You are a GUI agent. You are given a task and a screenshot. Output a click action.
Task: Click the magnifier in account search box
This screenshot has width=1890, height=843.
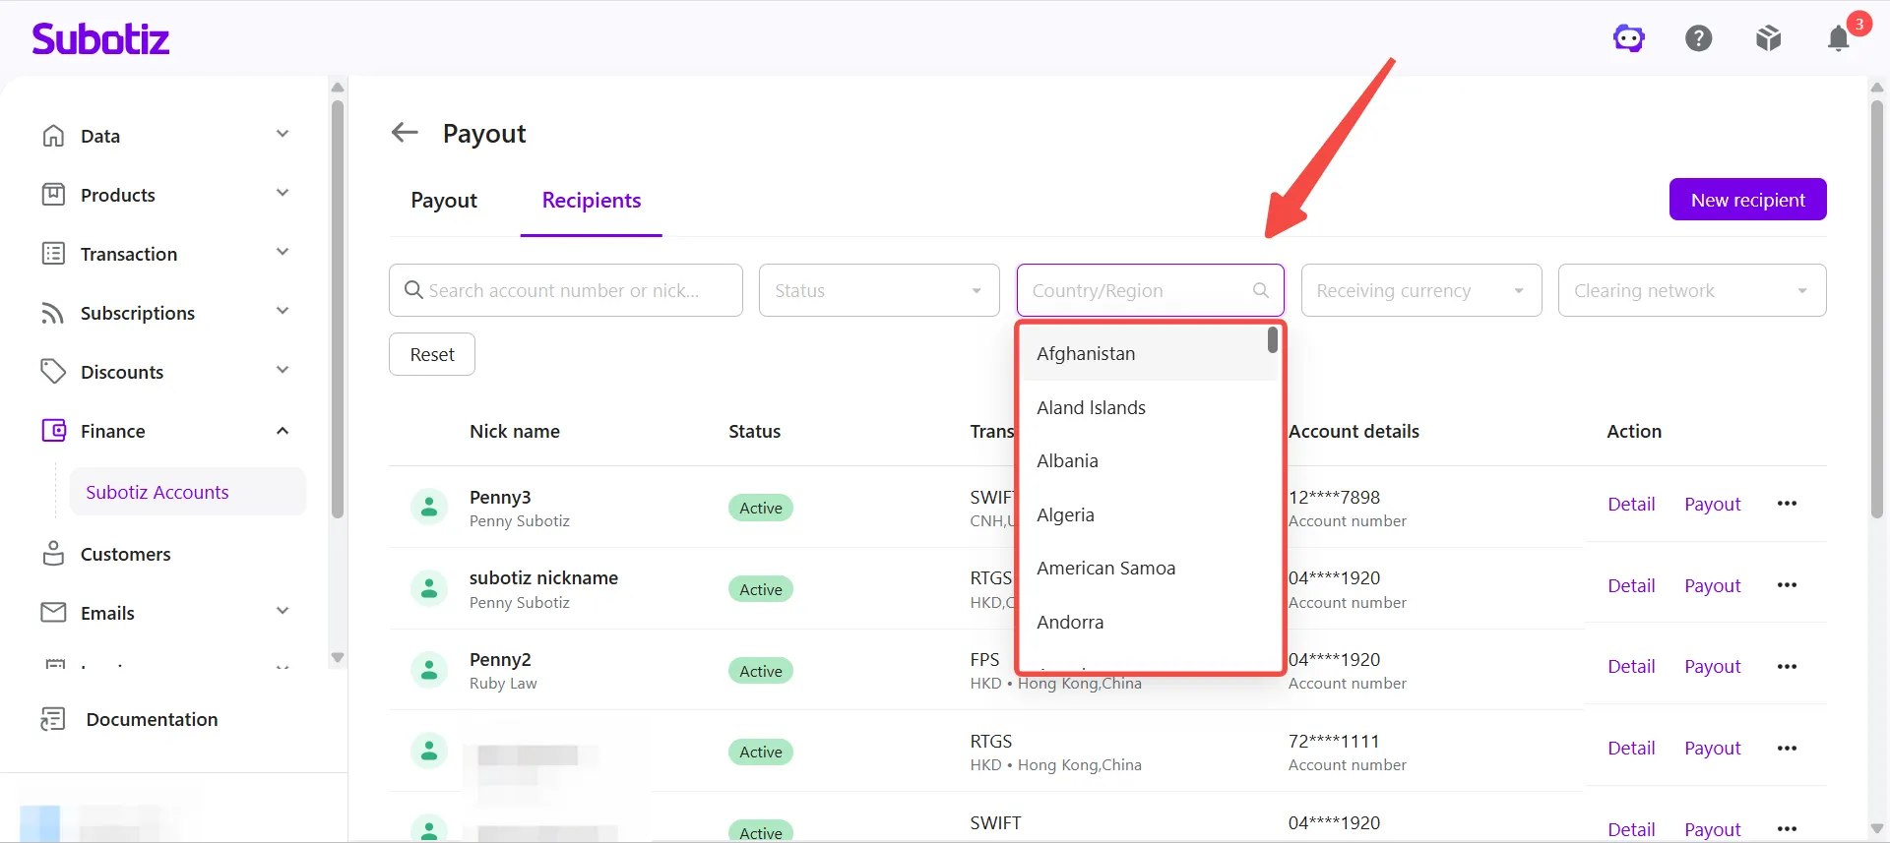click(413, 290)
